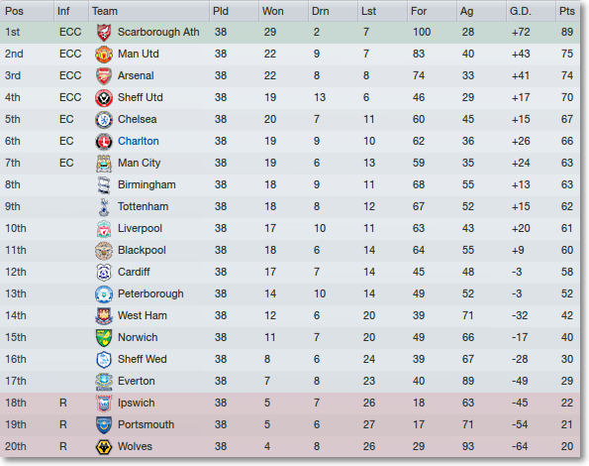
Task: Select the Peterborough team name
Action: pos(150,293)
